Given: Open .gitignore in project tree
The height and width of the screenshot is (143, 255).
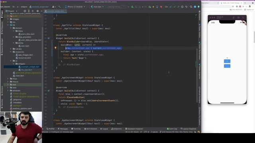Looking at the screenshot, I should (x=16, y=100).
